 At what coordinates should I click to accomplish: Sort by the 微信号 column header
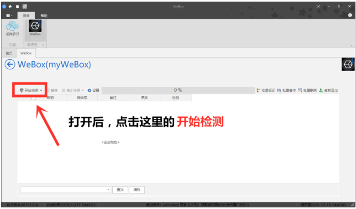(82, 98)
